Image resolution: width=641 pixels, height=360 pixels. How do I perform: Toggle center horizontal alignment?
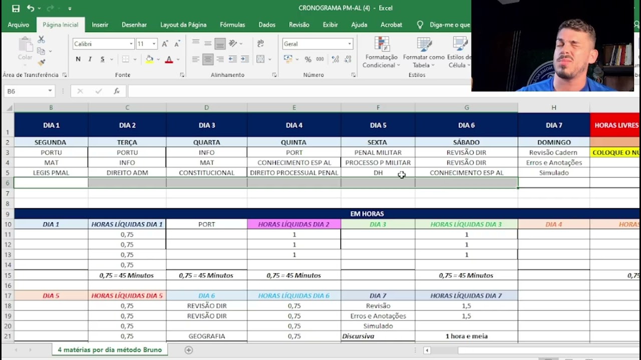pyautogui.click(x=208, y=59)
